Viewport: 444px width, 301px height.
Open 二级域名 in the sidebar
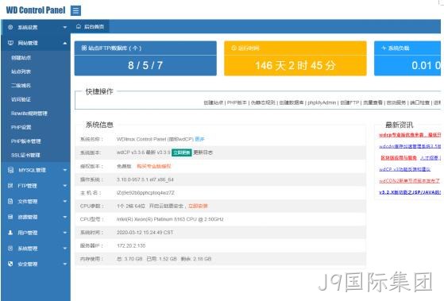21,86
